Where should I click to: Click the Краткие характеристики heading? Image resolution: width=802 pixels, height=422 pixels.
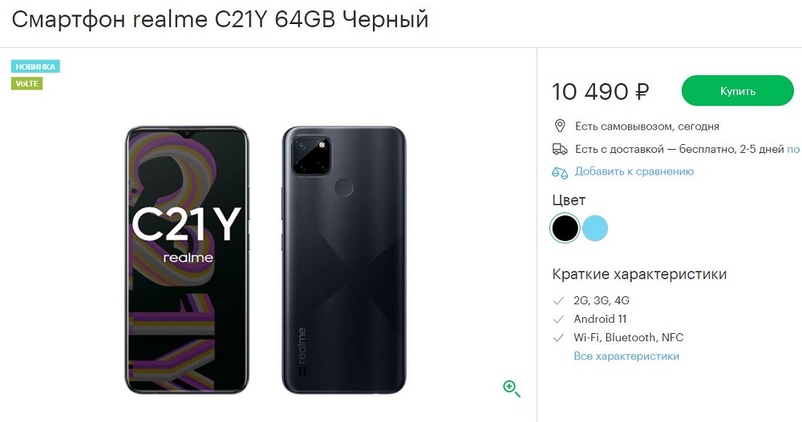(639, 275)
